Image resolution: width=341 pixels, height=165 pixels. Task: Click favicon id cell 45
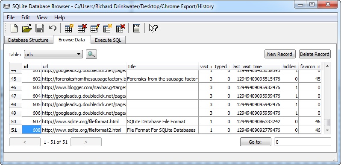tap(310, 79)
